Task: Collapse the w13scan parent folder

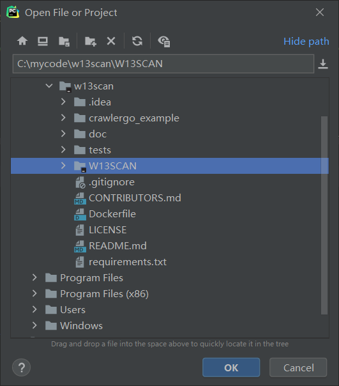Action: pos(49,86)
